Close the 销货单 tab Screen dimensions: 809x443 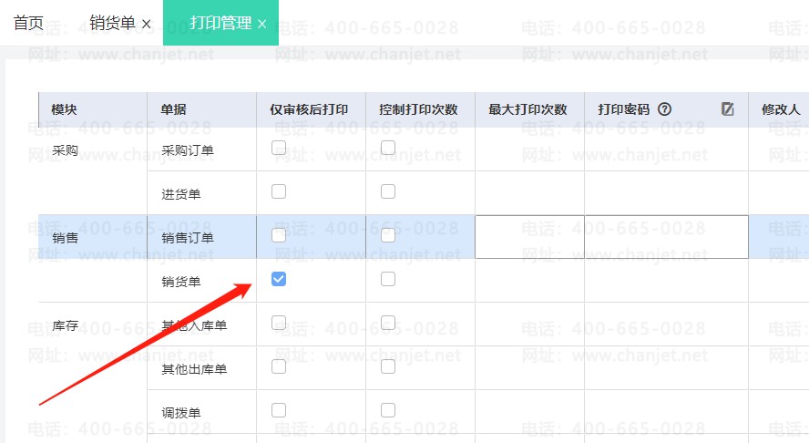click(147, 25)
